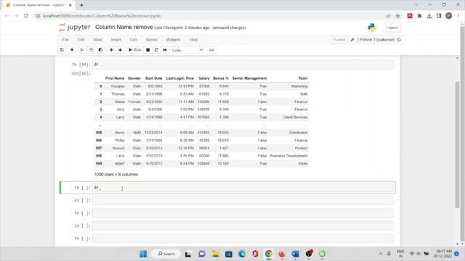Interrupt the kernel with stop icon
This screenshot has height=261, width=465.
(148, 50)
